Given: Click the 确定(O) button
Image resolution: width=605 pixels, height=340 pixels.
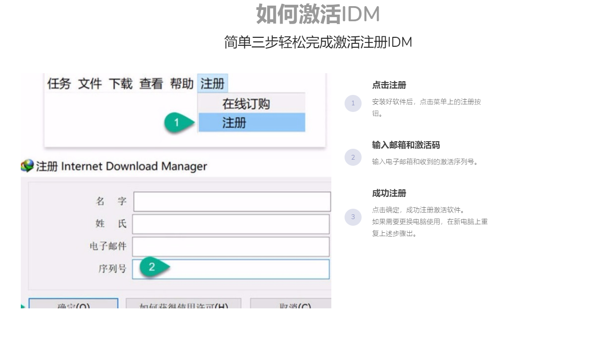Looking at the screenshot, I should point(73,304).
